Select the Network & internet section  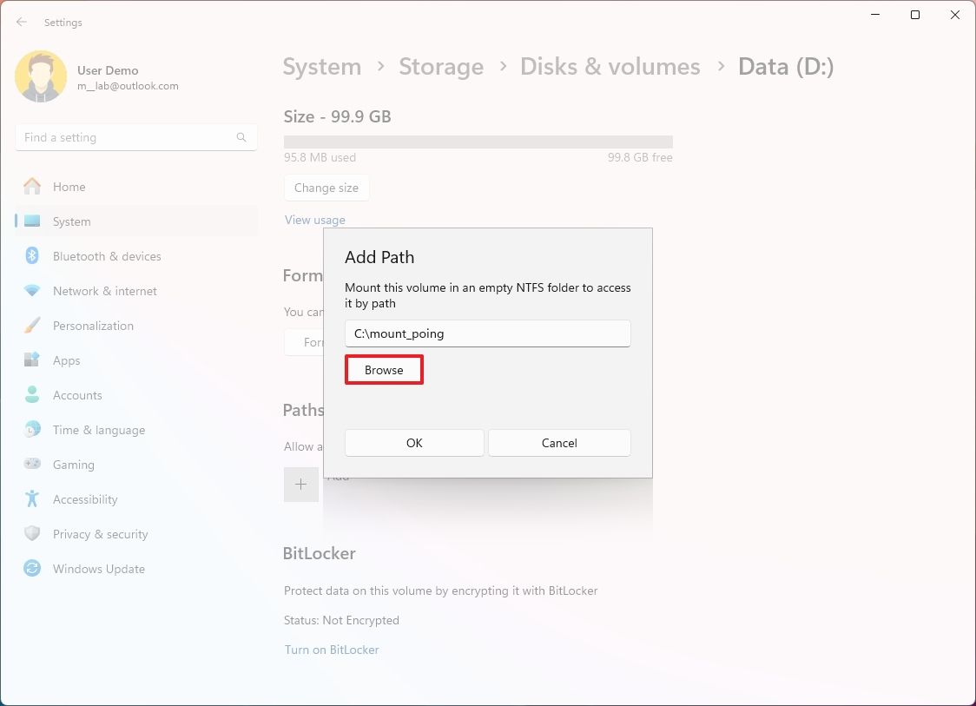click(x=102, y=290)
